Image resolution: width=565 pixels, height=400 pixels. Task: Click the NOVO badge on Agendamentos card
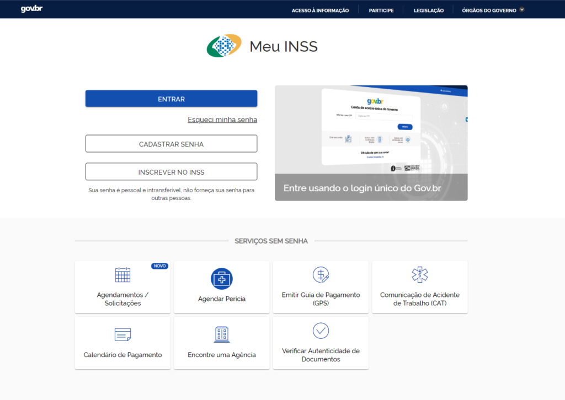coord(159,266)
